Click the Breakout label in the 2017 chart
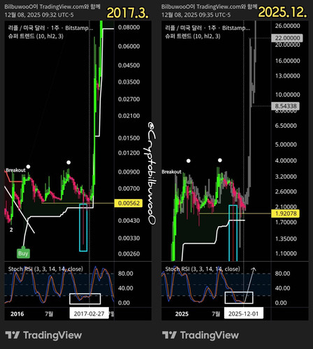The width and height of the screenshot is (313, 349). pos(15,170)
